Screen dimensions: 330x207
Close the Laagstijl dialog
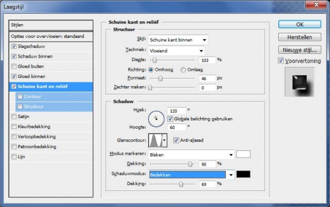(x=316, y=4)
